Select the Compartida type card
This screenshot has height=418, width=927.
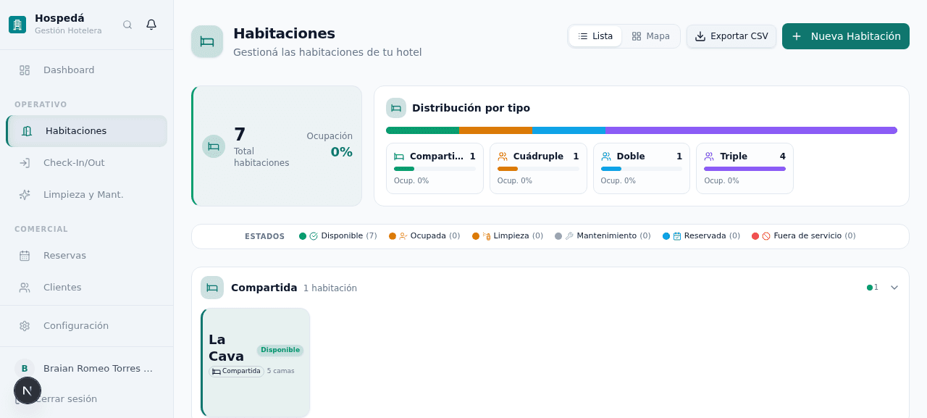pos(435,168)
